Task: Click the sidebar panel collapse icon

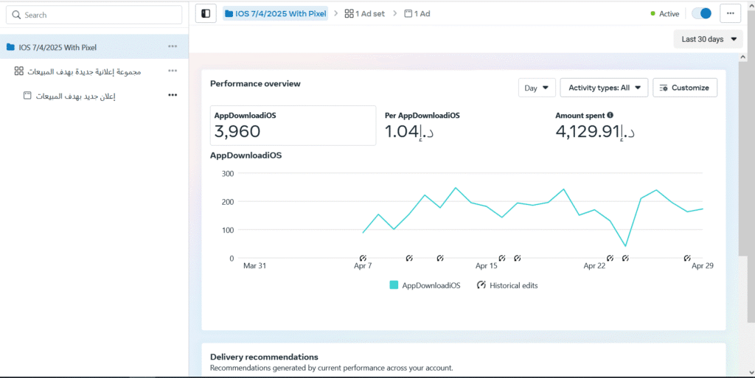Action: 206,13
